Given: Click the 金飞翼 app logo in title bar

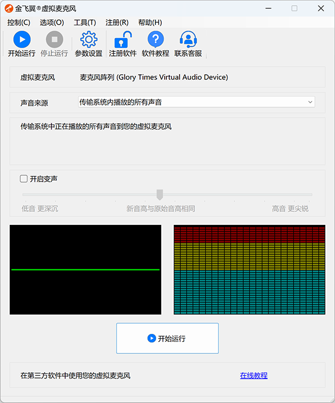Looking at the screenshot, I should tap(9, 9).
